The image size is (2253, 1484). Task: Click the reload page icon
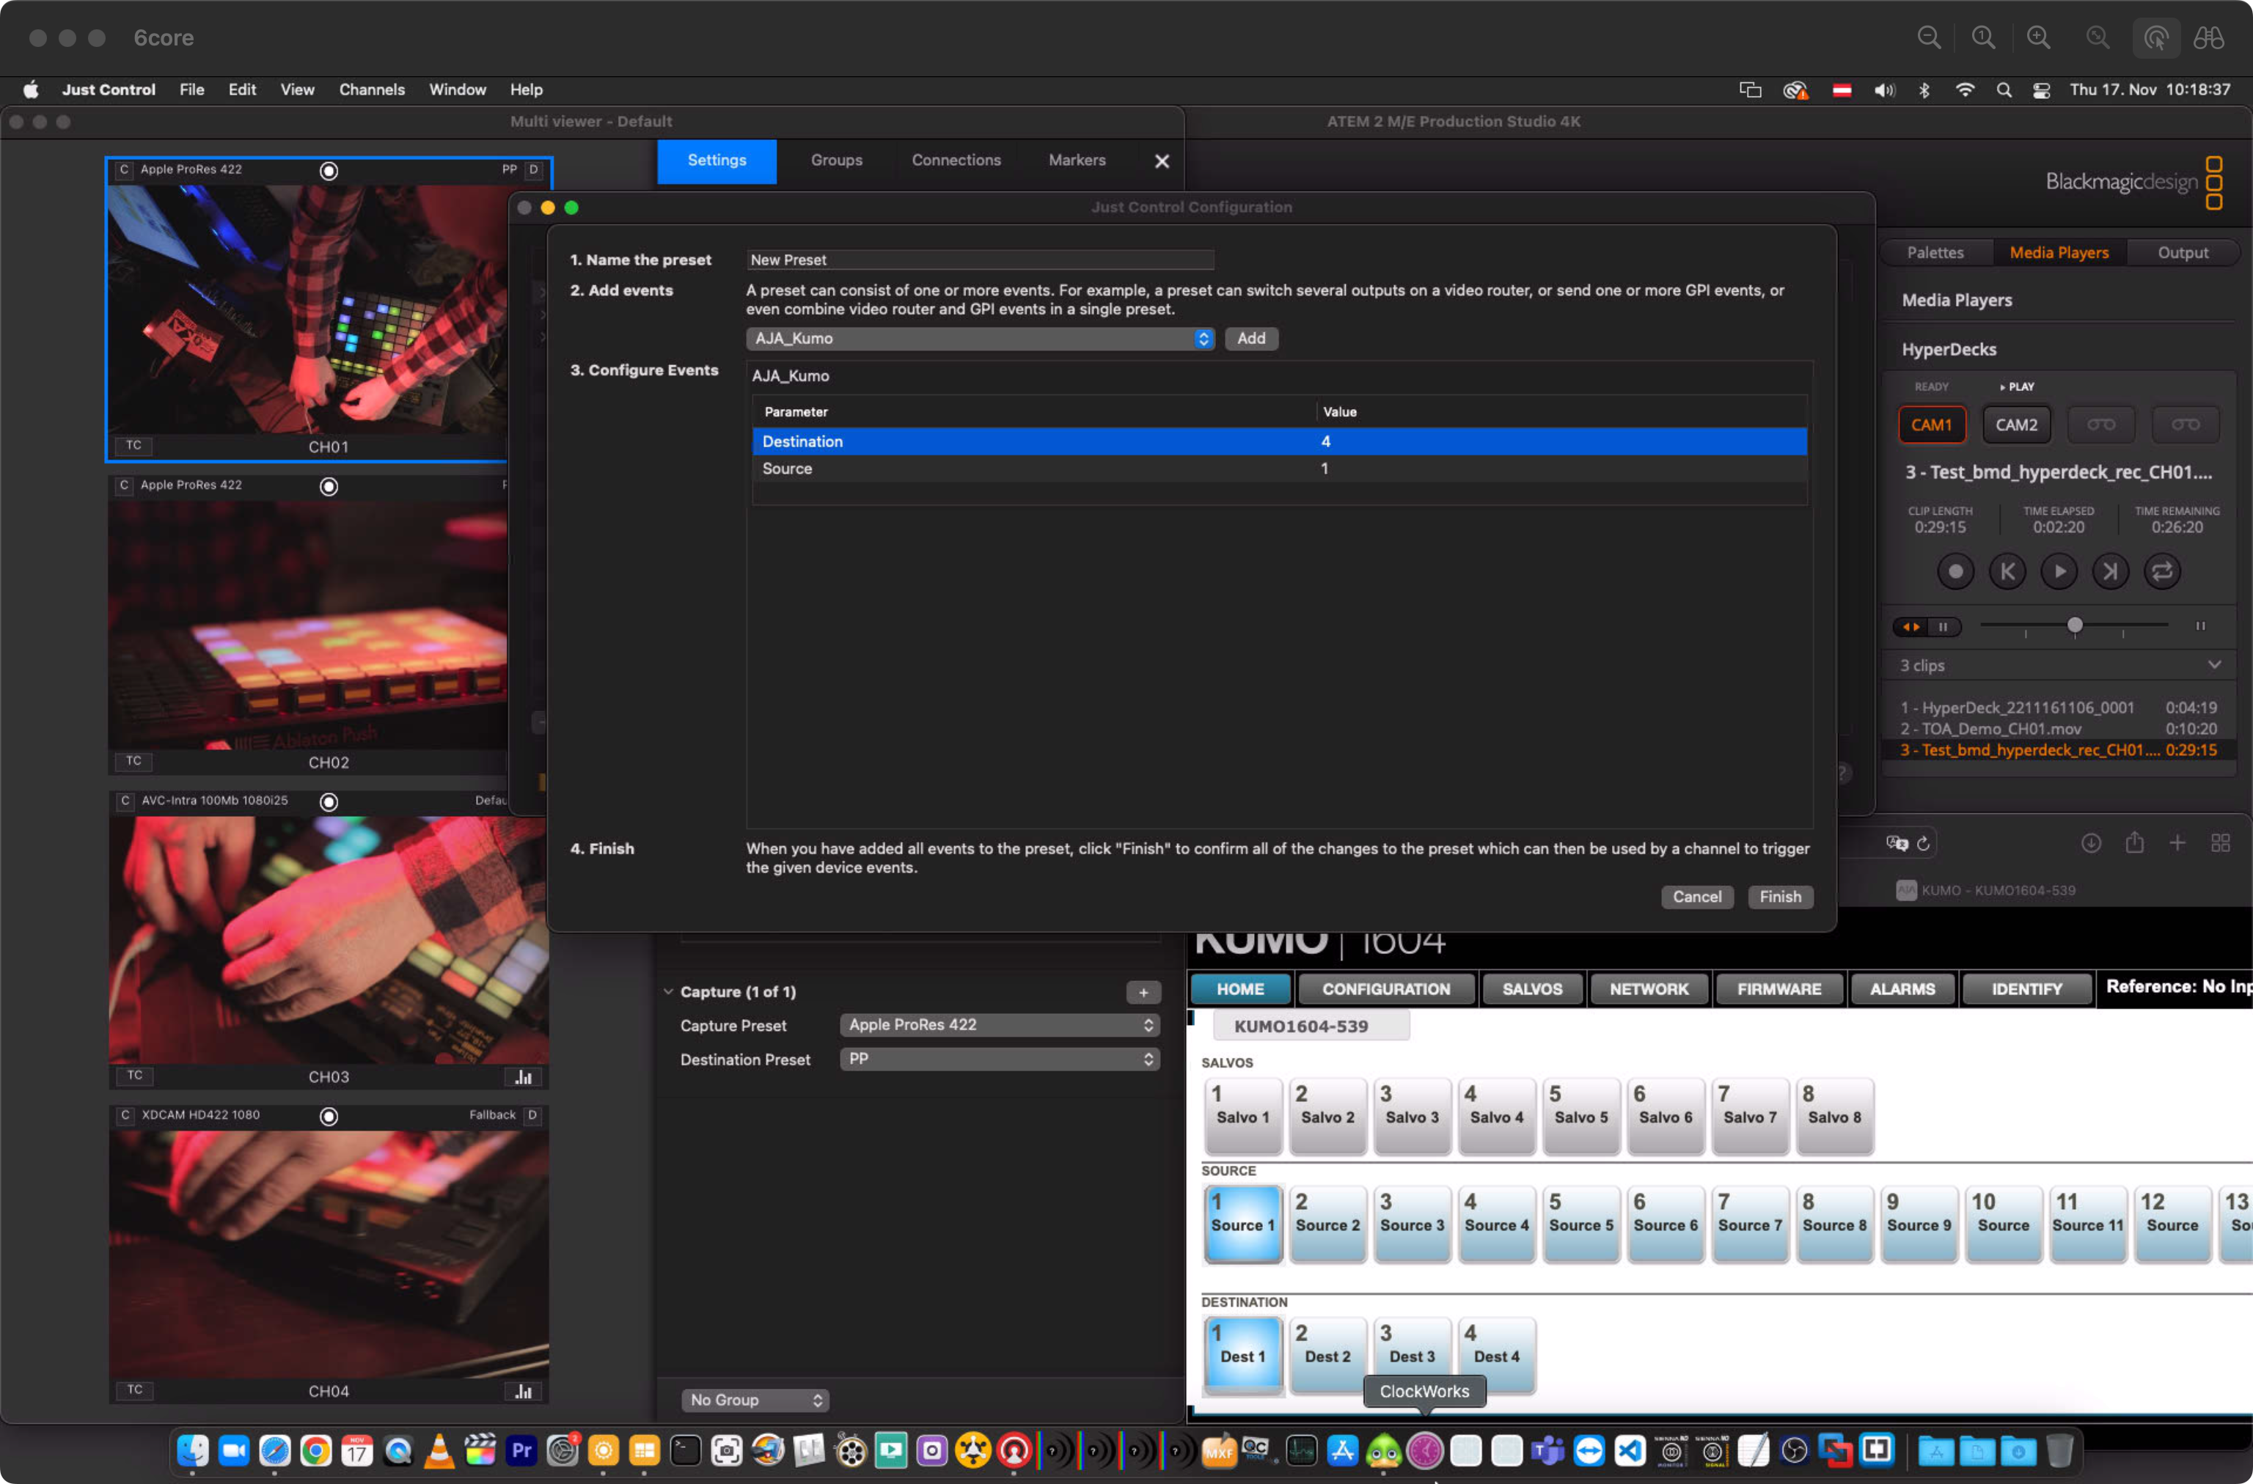pyautogui.click(x=1924, y=842)
